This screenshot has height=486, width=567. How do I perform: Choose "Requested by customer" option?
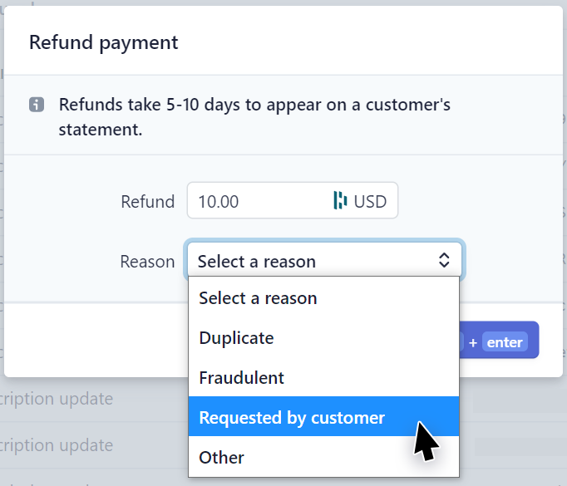click(292, 418)
